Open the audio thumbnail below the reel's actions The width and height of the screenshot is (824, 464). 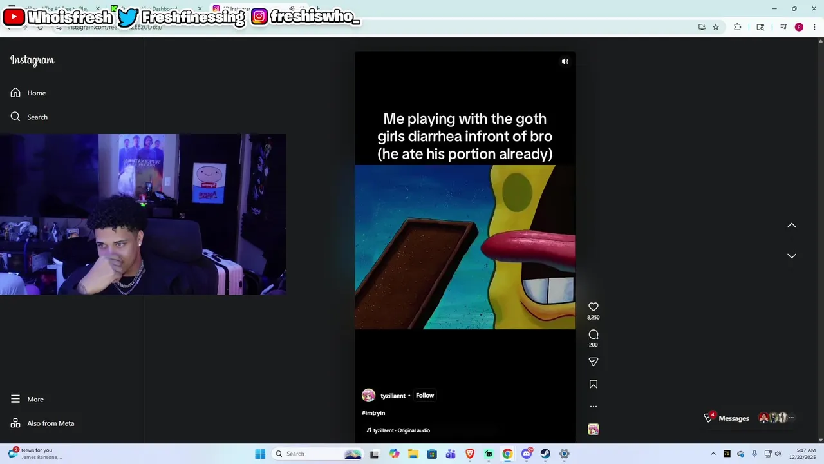tap(594, 429)
